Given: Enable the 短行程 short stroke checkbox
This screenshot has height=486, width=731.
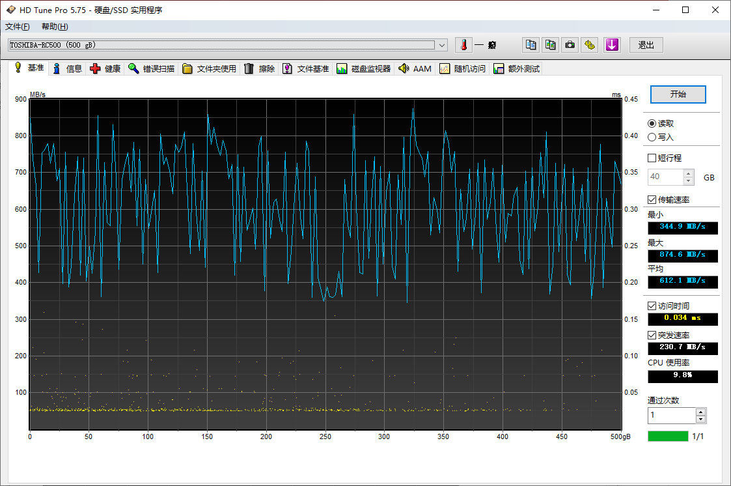Looking at the screenshot, I should click(652, 158).
